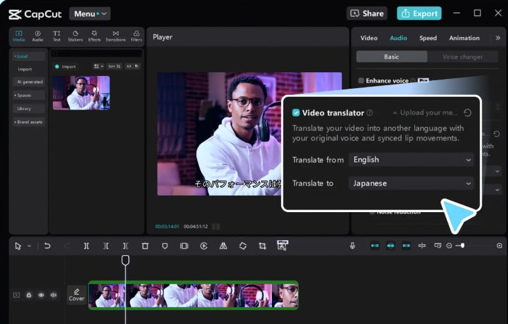This screenshot has height=324, width=508.
Task: Select the imported video thumbnail
Action: [81, 93]
